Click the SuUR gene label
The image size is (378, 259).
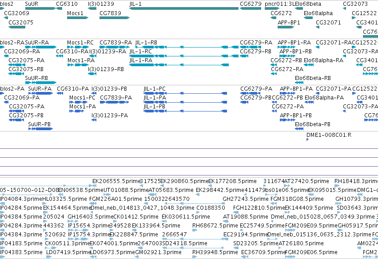[32, 4]
